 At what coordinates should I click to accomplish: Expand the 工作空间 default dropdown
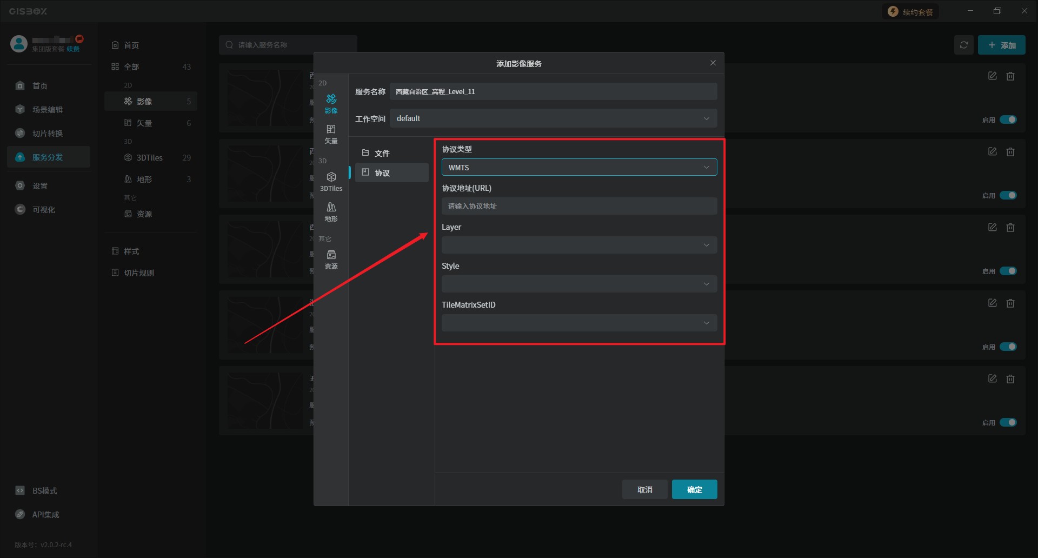pyautogui.click(x=553, y=118)
